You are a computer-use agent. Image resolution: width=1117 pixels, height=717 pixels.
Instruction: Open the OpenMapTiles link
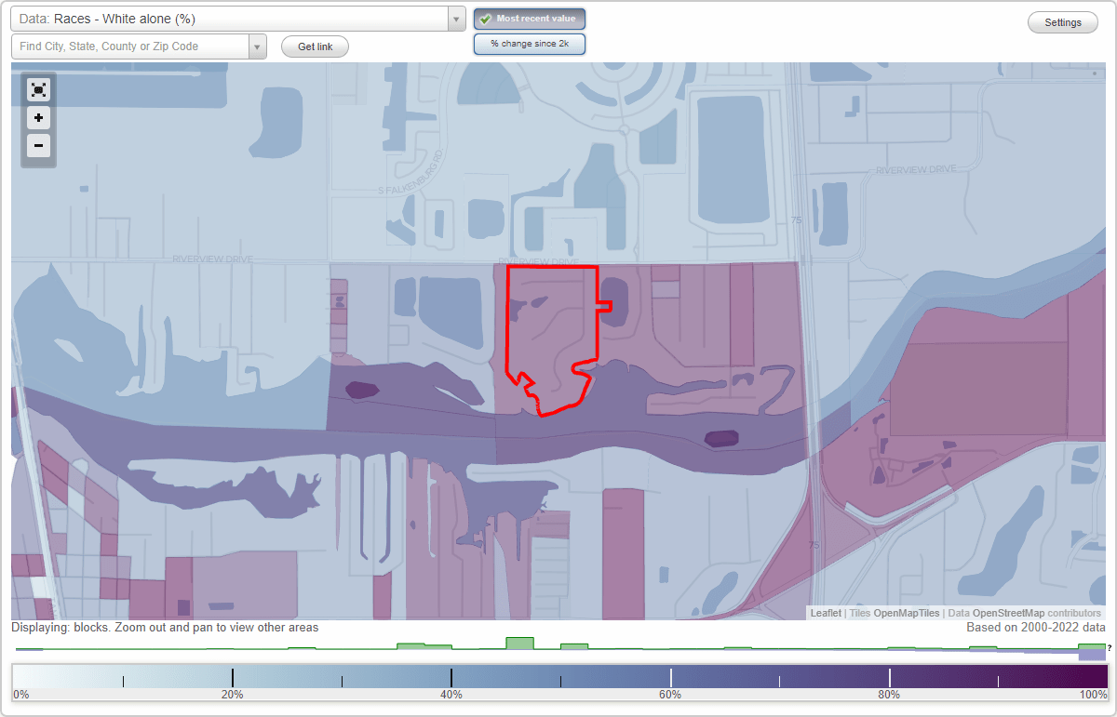(908, 613)
